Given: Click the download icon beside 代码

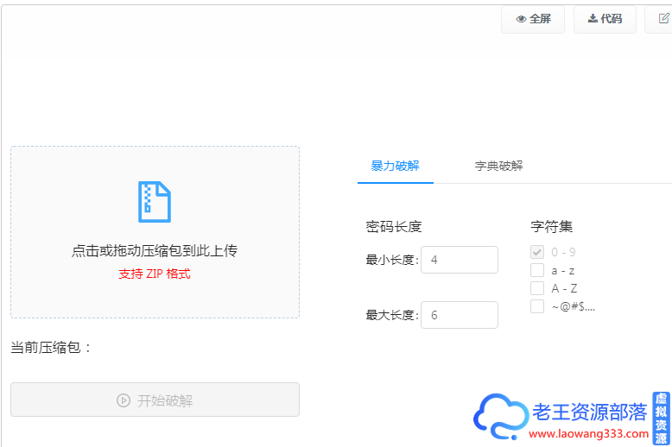Looking at the screenshot, I should click(x=593, y=19).
